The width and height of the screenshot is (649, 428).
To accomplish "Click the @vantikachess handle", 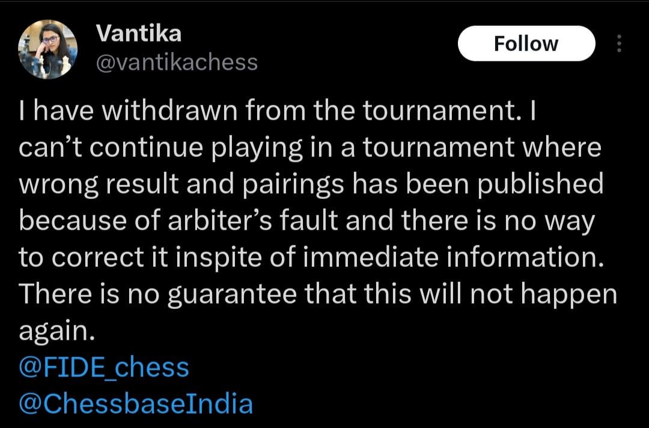I will 177,61.
